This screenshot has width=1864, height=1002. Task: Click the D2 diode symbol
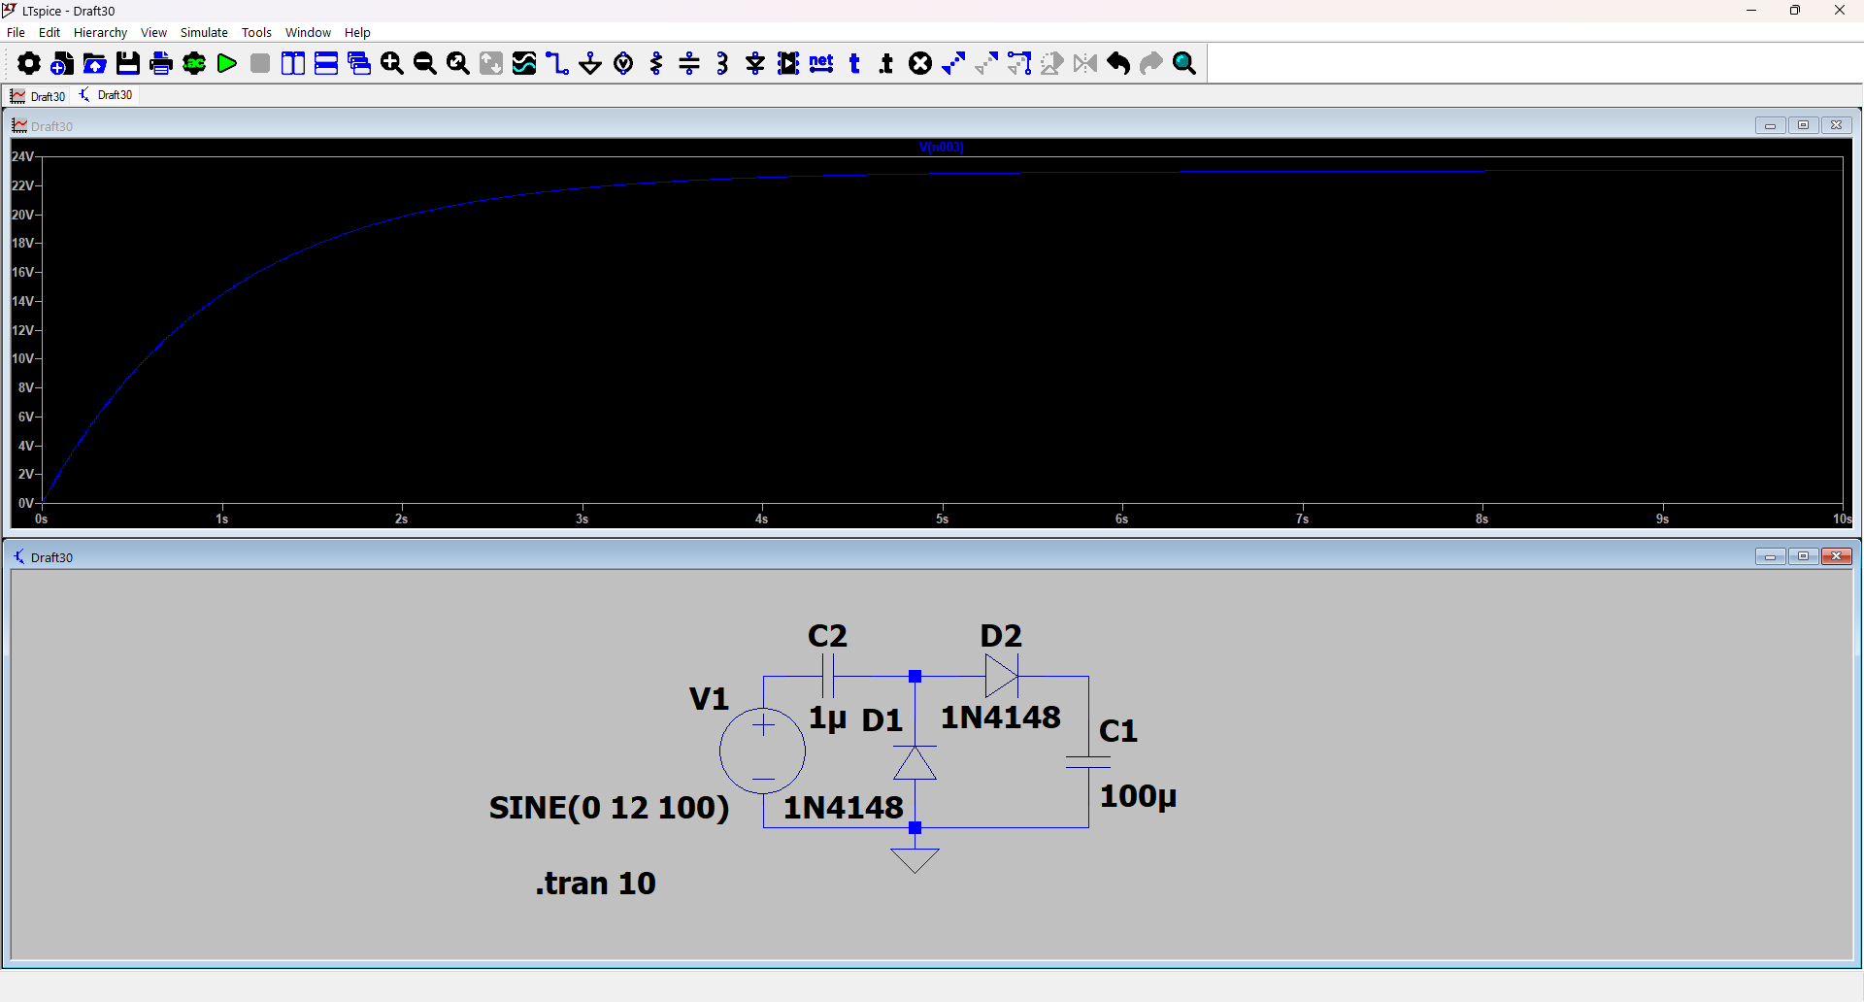[1001, 676]
